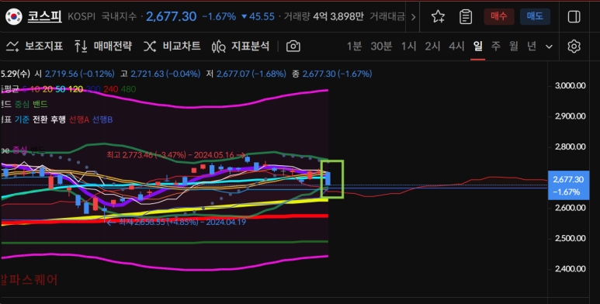Click moving average legend 200
The height and width of the screenshot is (304, 600).
[93, 89]
